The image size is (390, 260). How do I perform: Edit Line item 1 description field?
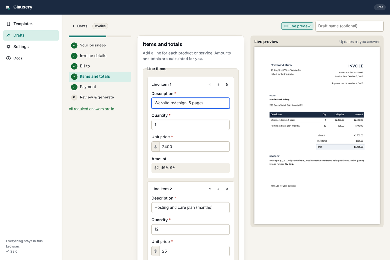tap(191, 103)
